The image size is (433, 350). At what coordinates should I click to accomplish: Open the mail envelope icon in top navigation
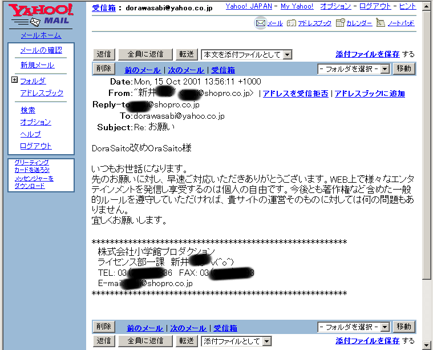(x=260, y=23)
